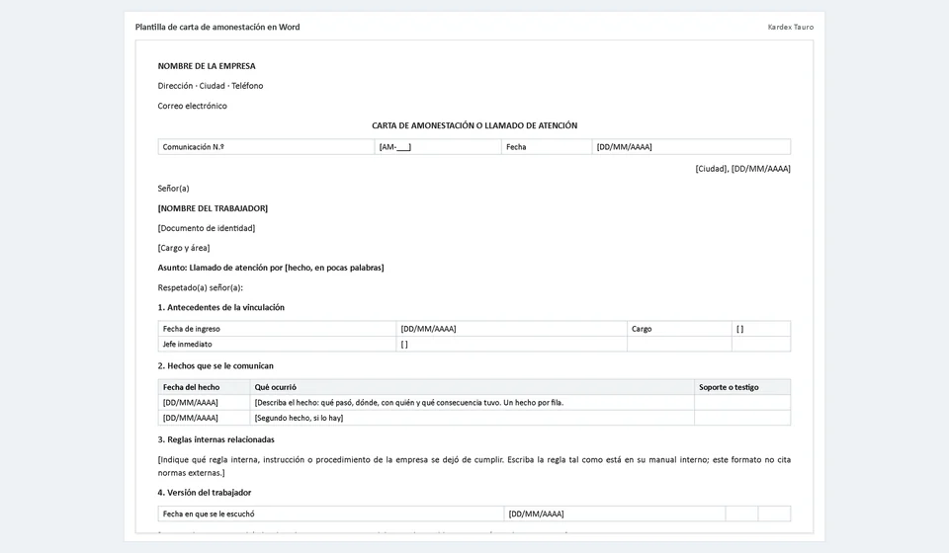Click the 'Jefe inmediato' cell
Image resolution: width=949 pixels, height=553 pixels.
tap(277, 344)
